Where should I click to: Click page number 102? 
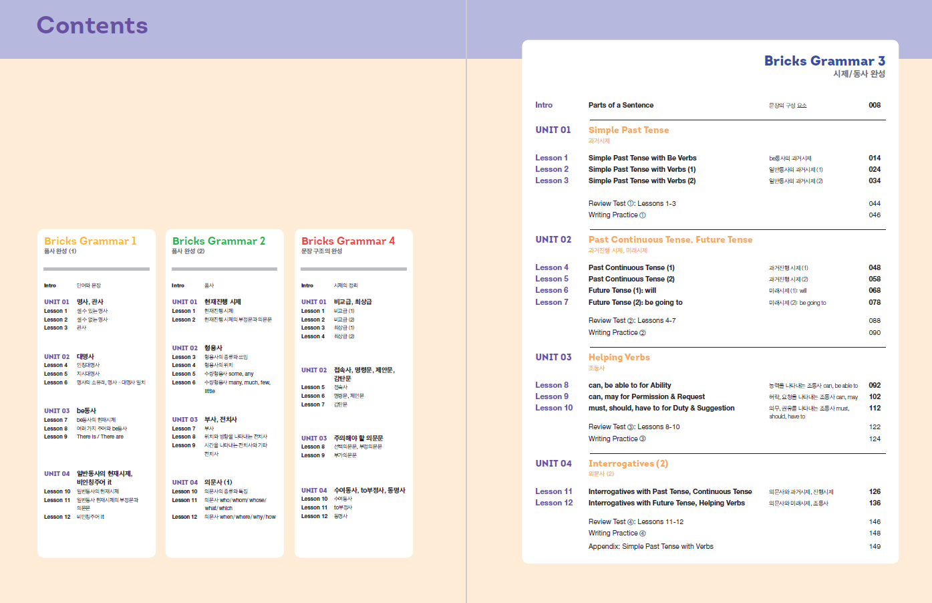click(x=875, y=396)
